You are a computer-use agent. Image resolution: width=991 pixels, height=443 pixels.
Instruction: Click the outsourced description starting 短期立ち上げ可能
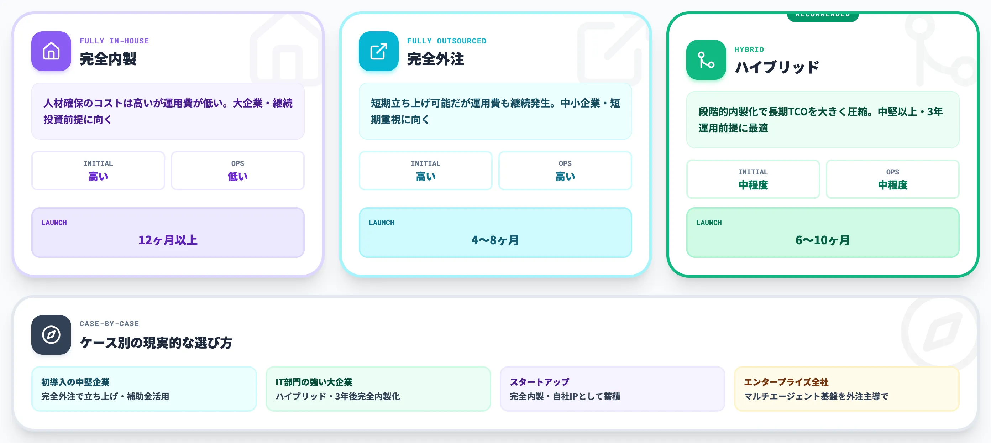coord(495,111)
